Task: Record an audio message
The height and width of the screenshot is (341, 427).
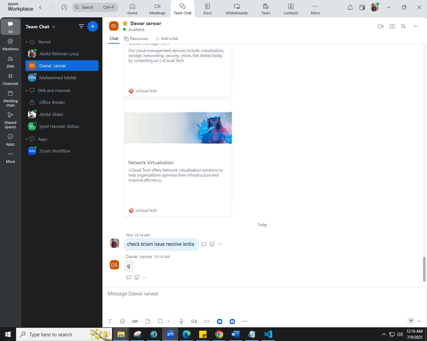Action: click(181, 321)
